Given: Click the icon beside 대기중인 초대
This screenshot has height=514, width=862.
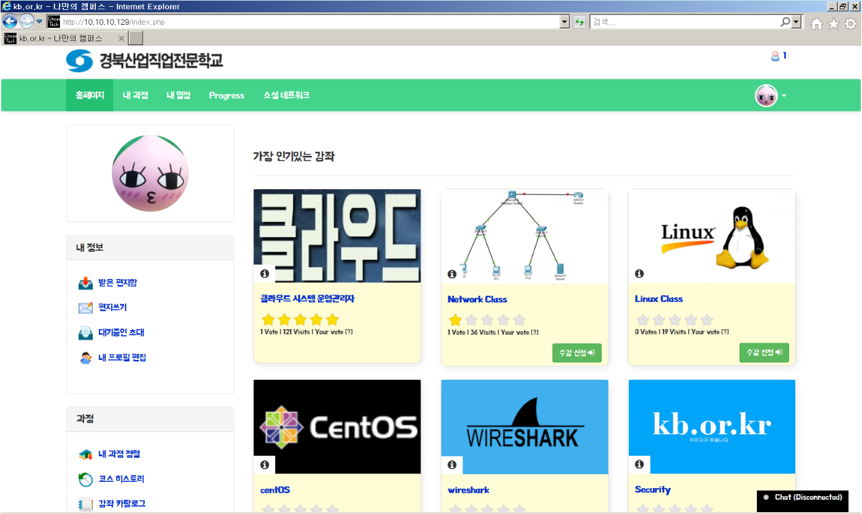Looking at the screenshot, I should (x=85, y=333).
